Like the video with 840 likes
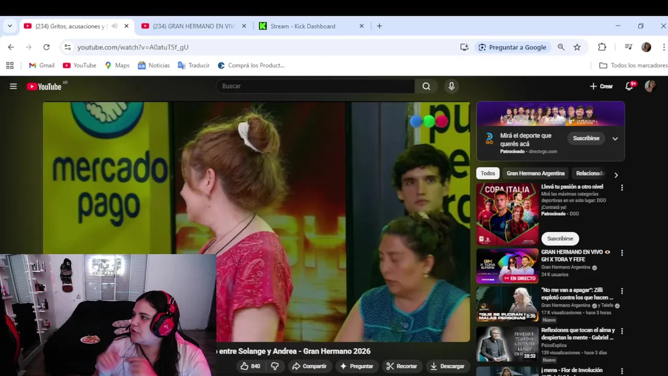Viewport: 668px width, 376px height. [250, 366]
